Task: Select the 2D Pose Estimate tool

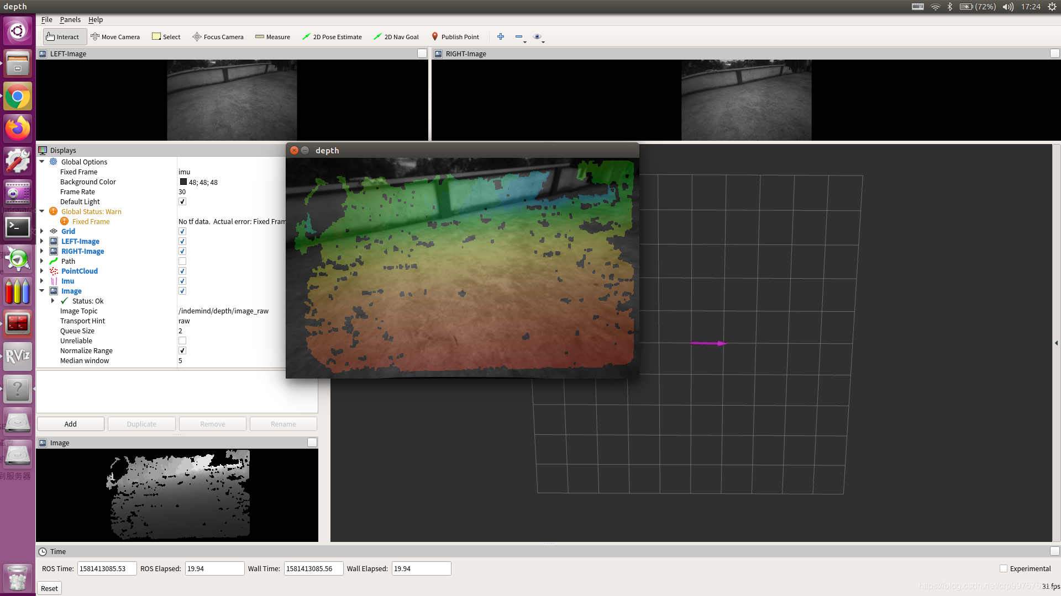Action: click(x=332, y=37)
